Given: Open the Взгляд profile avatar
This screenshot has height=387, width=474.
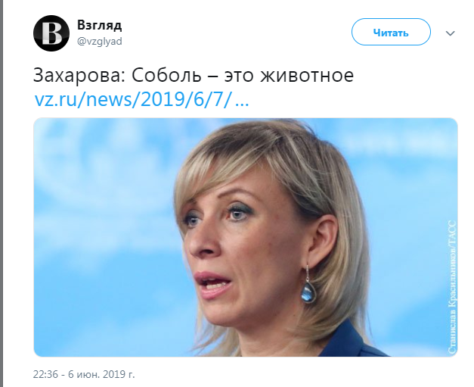Looking at the screenshot, I should tap(51, 33).
